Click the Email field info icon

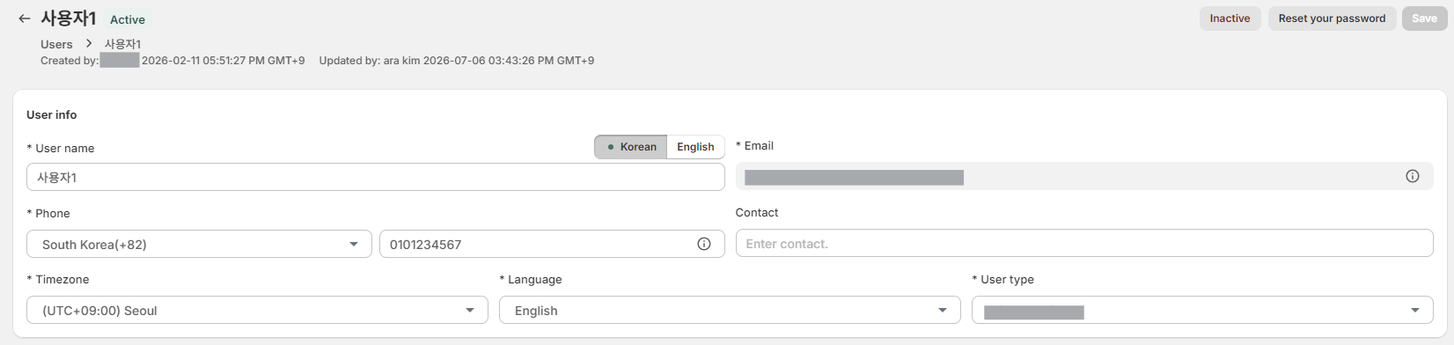click(x=1413, y=176)
